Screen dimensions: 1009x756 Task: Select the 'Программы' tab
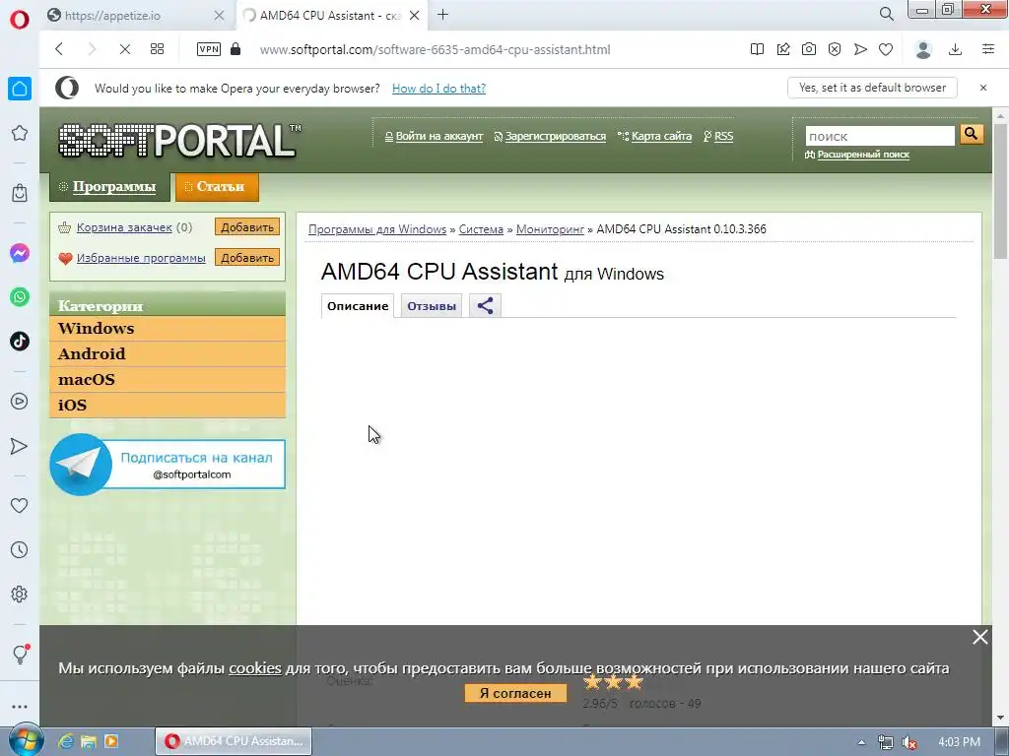click(109, 186)
